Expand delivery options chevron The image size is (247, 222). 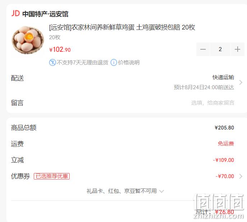coord(241,82)
